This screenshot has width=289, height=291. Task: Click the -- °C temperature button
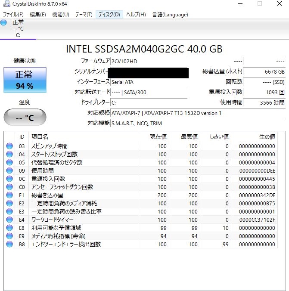tap(25, 117)
